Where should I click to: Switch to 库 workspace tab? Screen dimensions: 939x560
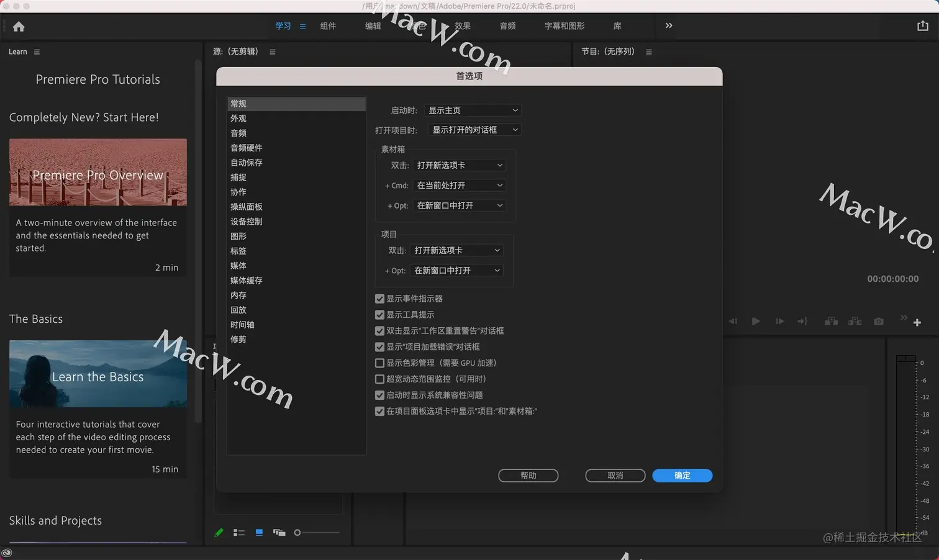point(617,26)
